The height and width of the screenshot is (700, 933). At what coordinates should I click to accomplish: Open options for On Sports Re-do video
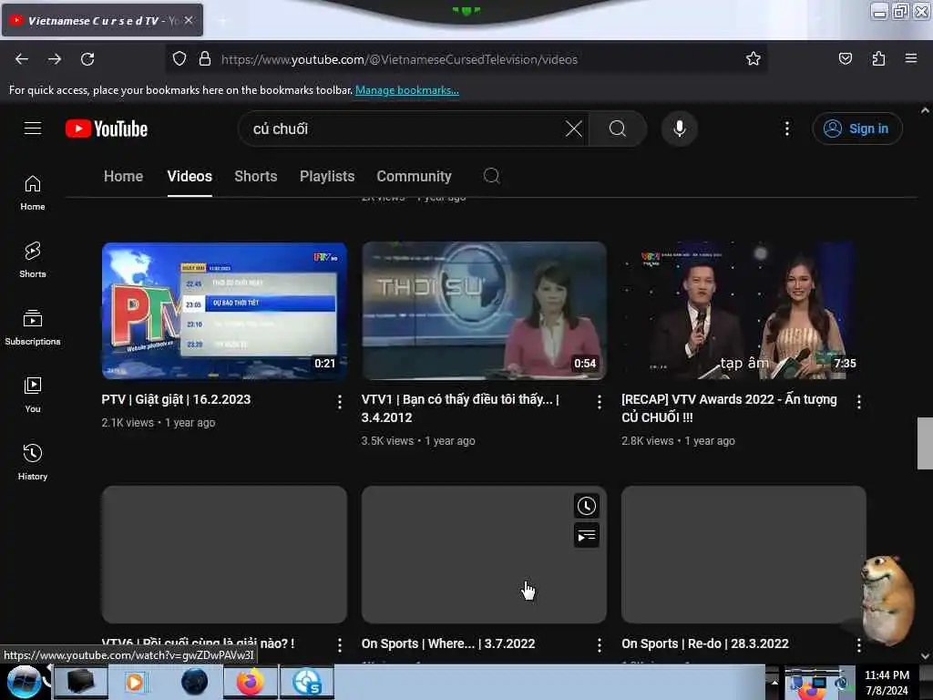858,644
